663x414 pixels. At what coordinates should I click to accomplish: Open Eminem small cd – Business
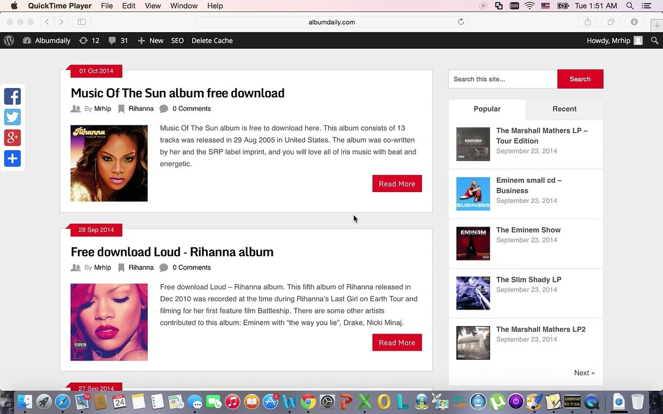pos(528,186)
